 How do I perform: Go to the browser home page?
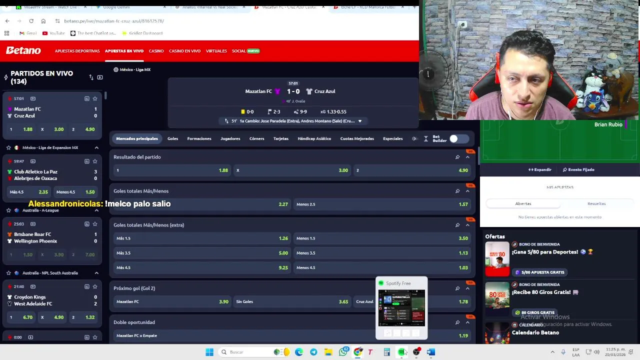point(43,21)
